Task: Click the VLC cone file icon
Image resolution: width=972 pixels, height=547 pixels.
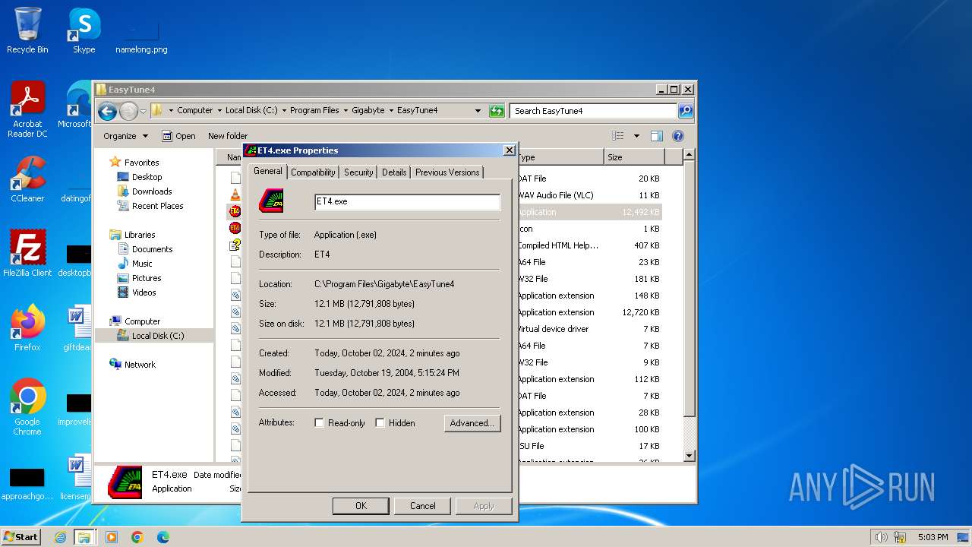Action: [x=235, y=194]
